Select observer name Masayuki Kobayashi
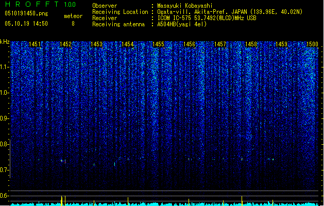 185,6
